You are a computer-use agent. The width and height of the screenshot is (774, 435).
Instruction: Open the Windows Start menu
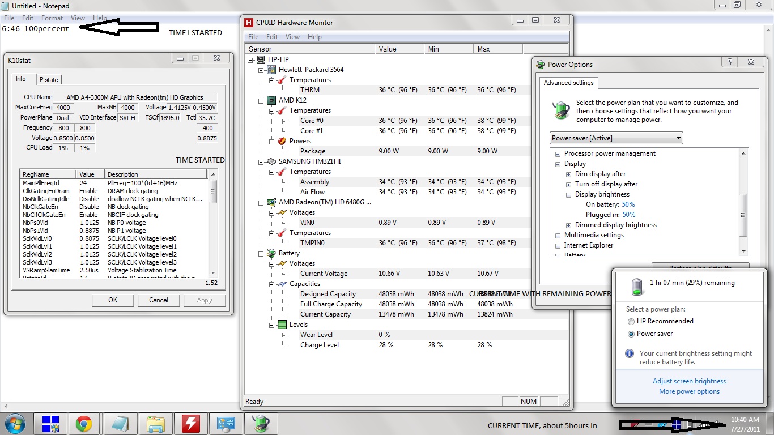point(15,423)
